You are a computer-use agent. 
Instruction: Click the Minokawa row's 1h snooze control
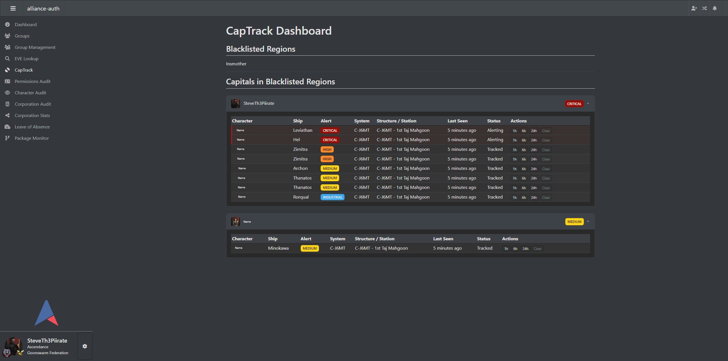[506, 249]
